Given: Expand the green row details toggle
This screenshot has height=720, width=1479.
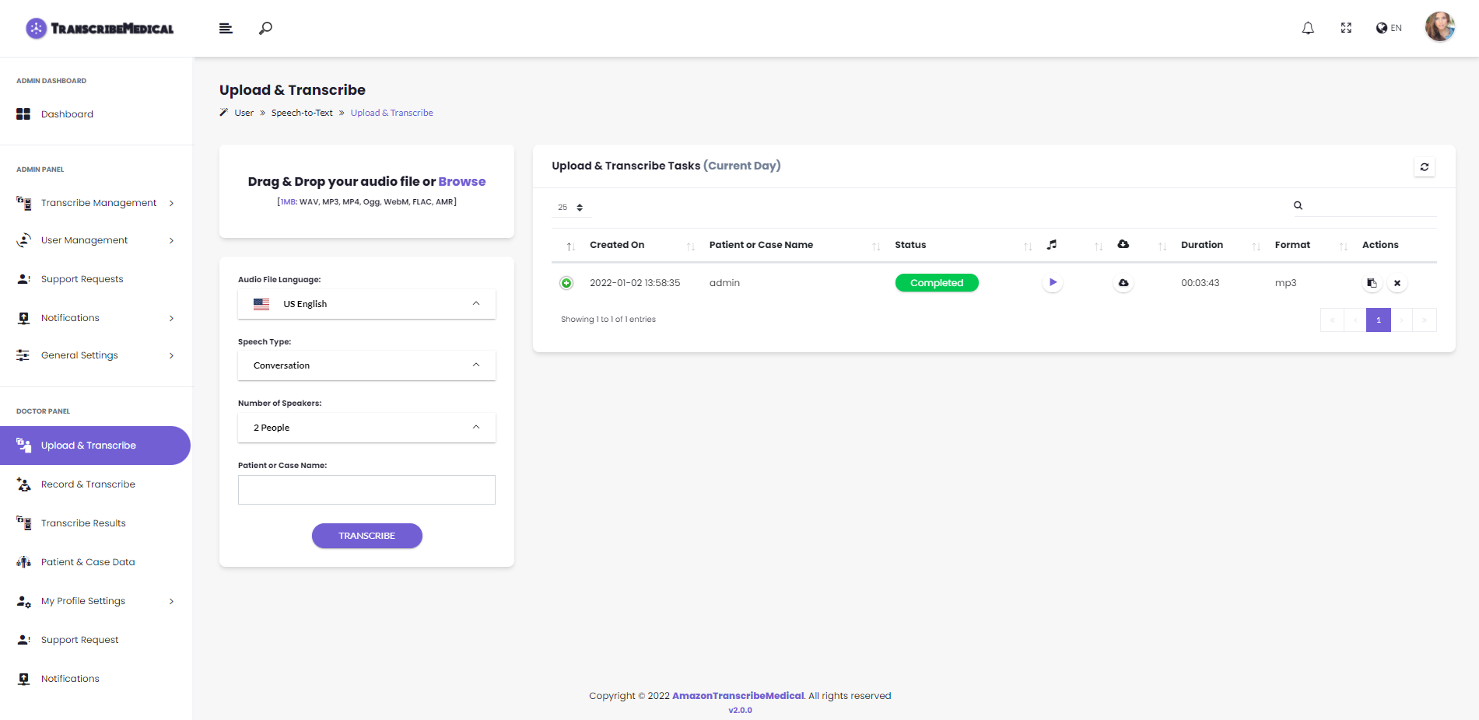Looking at the screenshot, I should point(566,283).
